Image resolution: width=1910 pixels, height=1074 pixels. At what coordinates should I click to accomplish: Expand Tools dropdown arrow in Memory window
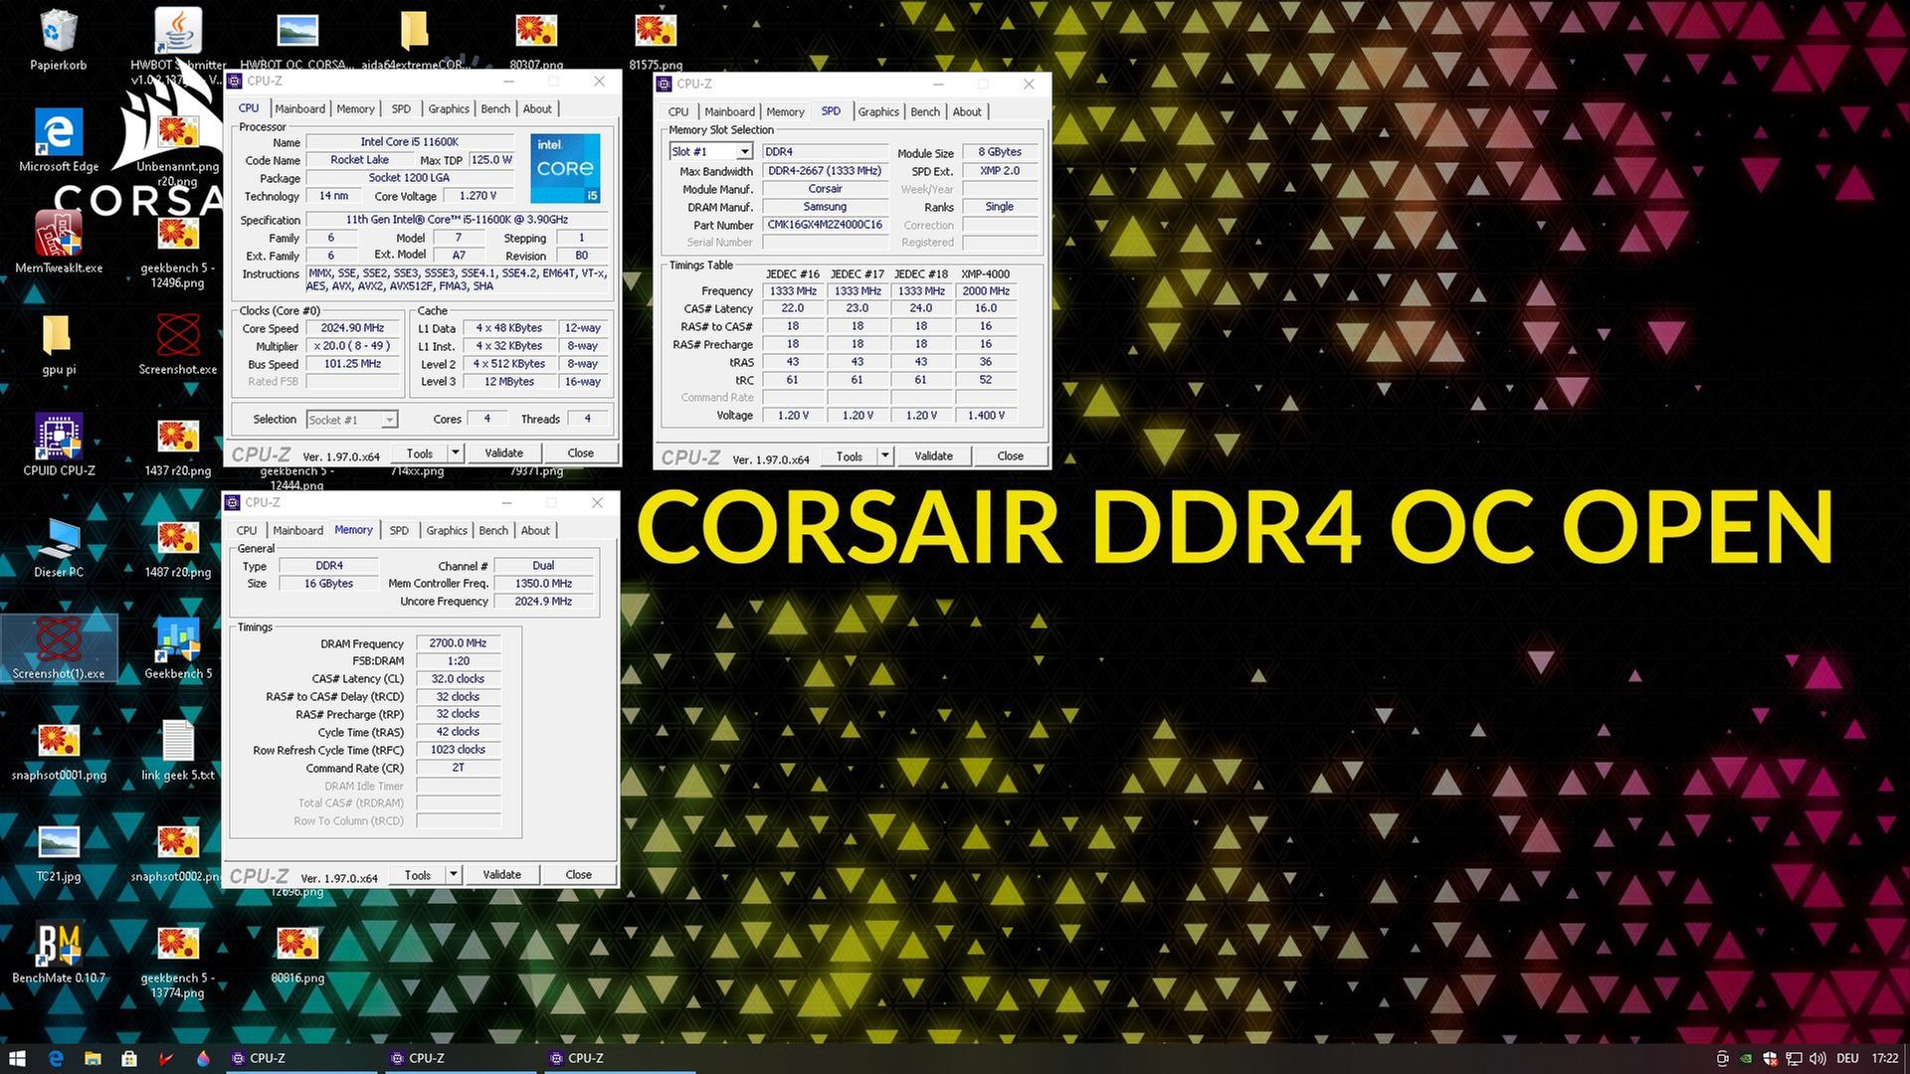[x=453, y=874]
